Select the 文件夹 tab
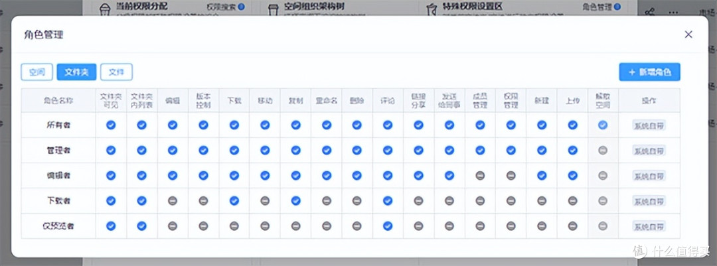 [x=76, y=72]
